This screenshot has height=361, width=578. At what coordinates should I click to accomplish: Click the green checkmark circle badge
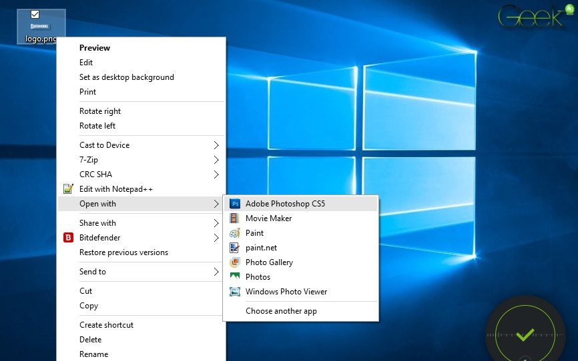[525, 334]
